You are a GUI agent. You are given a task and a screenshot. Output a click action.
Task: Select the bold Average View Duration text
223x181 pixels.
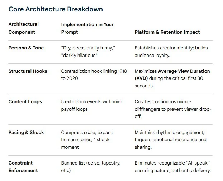[x=184, y=71]
